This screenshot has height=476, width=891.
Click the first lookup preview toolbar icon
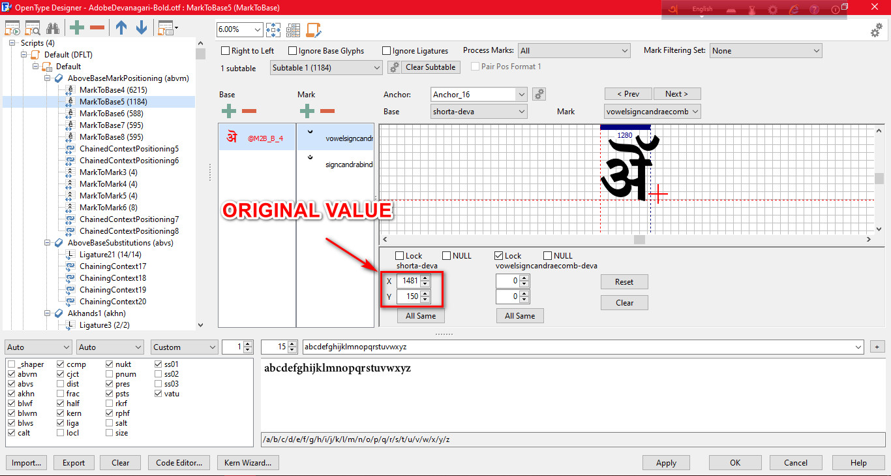click(x=12, y=29)
